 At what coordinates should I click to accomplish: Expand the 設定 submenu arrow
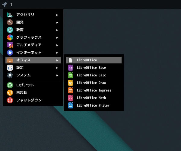[x=57, y=68]
